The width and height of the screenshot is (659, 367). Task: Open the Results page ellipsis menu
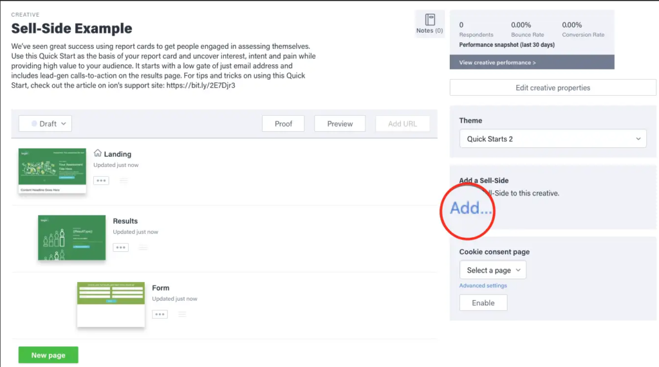[120, 247]
